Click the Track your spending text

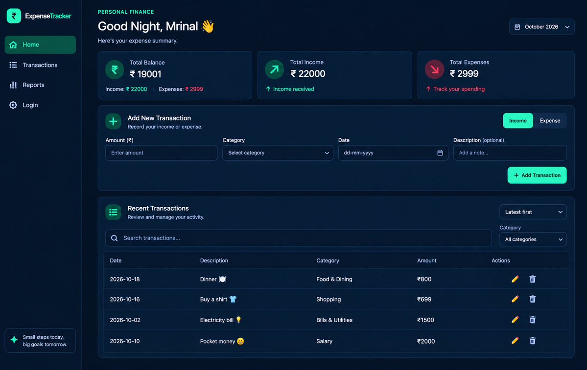pos(459,89)
